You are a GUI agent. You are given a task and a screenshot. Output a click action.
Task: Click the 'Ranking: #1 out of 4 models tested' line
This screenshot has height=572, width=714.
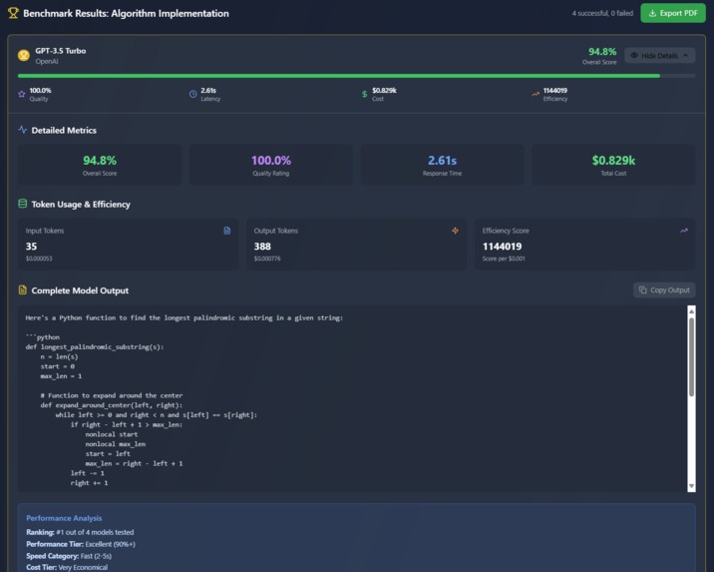[x=80, y=532]
